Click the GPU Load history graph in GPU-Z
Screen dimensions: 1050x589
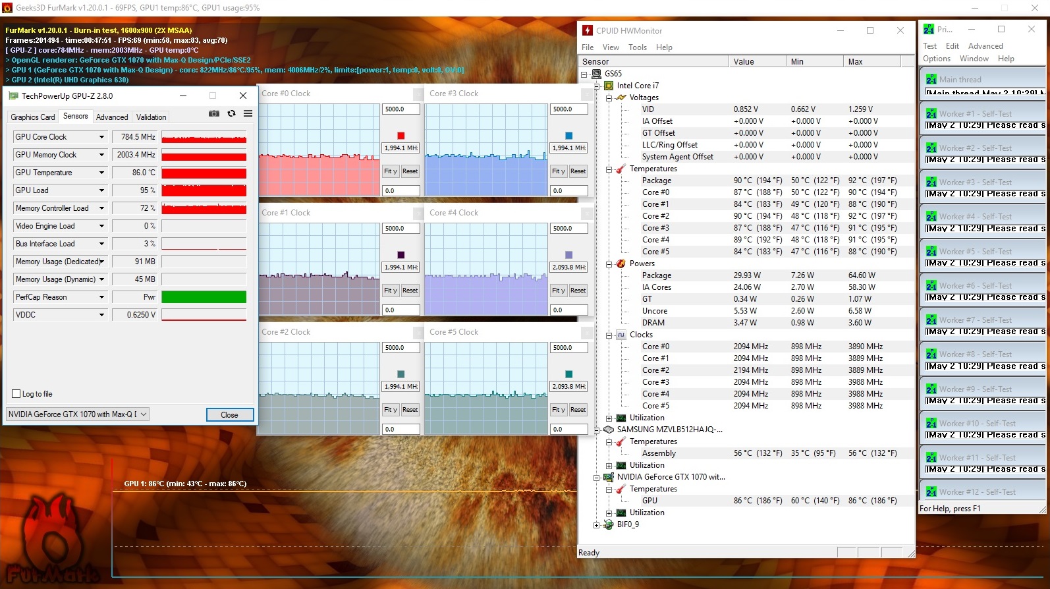coord(204,190)
